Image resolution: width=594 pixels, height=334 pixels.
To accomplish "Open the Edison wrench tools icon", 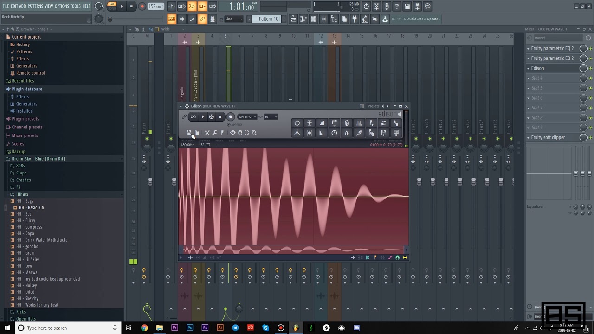I will [215, 133].
